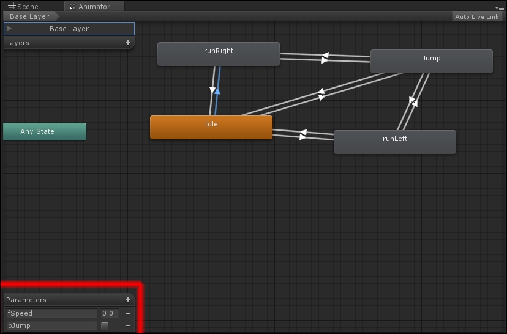This screenshot has height=334, width=507.
Task: Click the fSpeed parameter name field
Action: (51, 313)
